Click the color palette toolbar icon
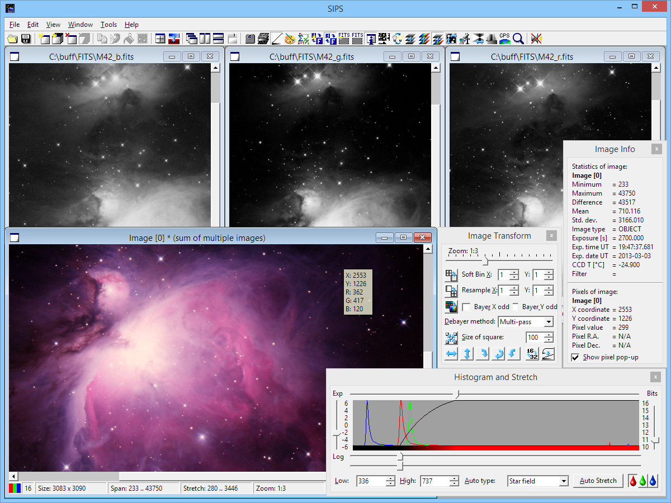Viewport: 671px width, 503px height. pos(290,39)
